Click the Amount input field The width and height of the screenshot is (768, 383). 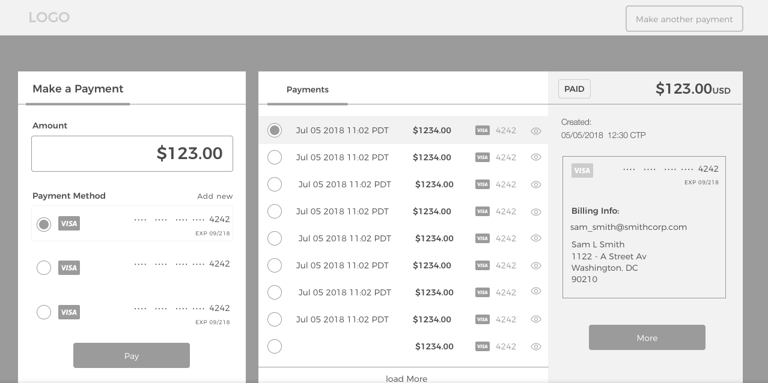point(132,154)
